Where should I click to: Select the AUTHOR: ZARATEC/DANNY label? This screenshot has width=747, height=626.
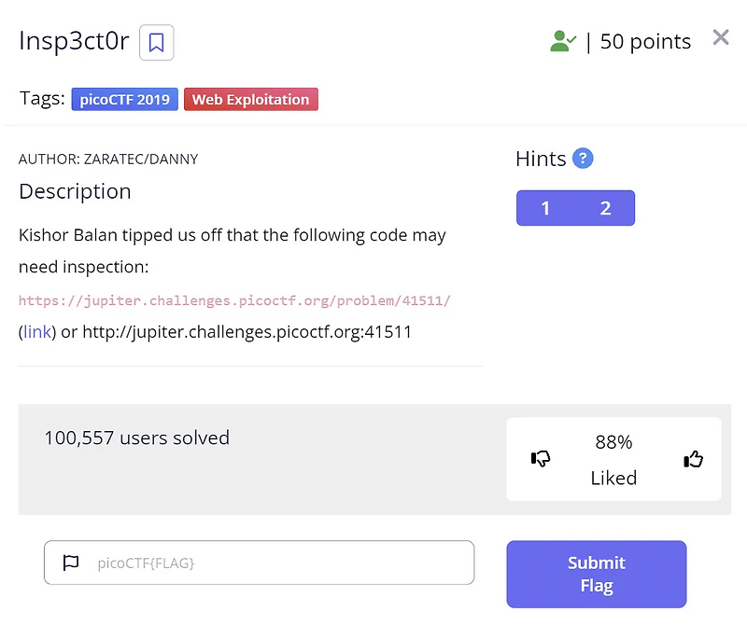pos(109,159)
